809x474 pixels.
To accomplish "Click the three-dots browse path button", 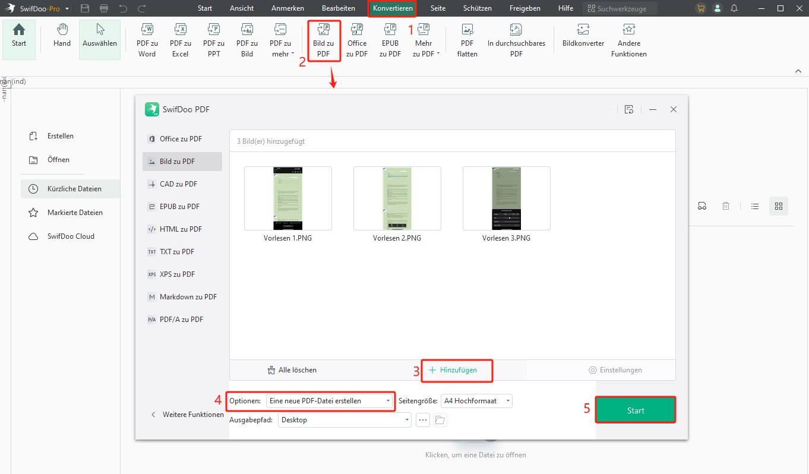I will pos(423,420).
